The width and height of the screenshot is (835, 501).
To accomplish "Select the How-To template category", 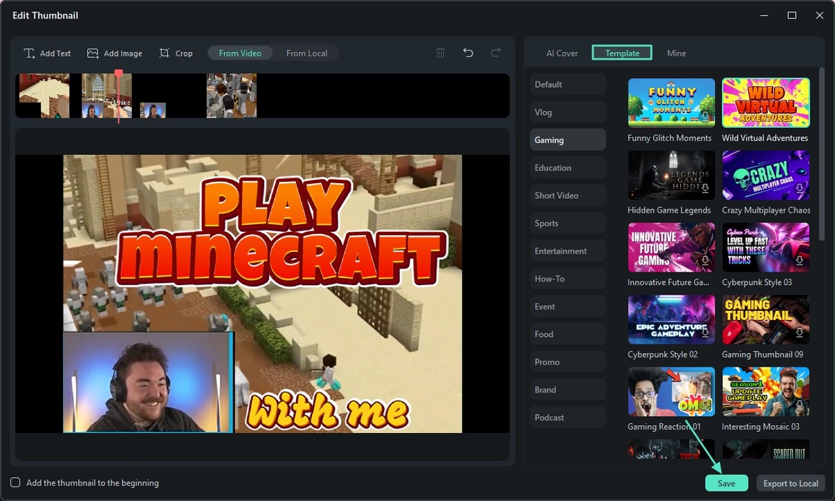I will pos(568,278).
